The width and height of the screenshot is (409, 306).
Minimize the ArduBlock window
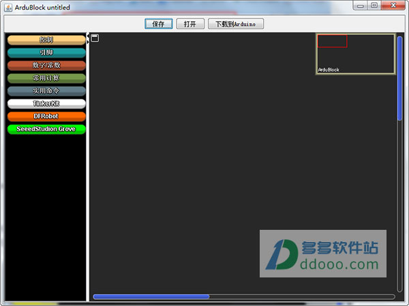[x=360, y=5]
